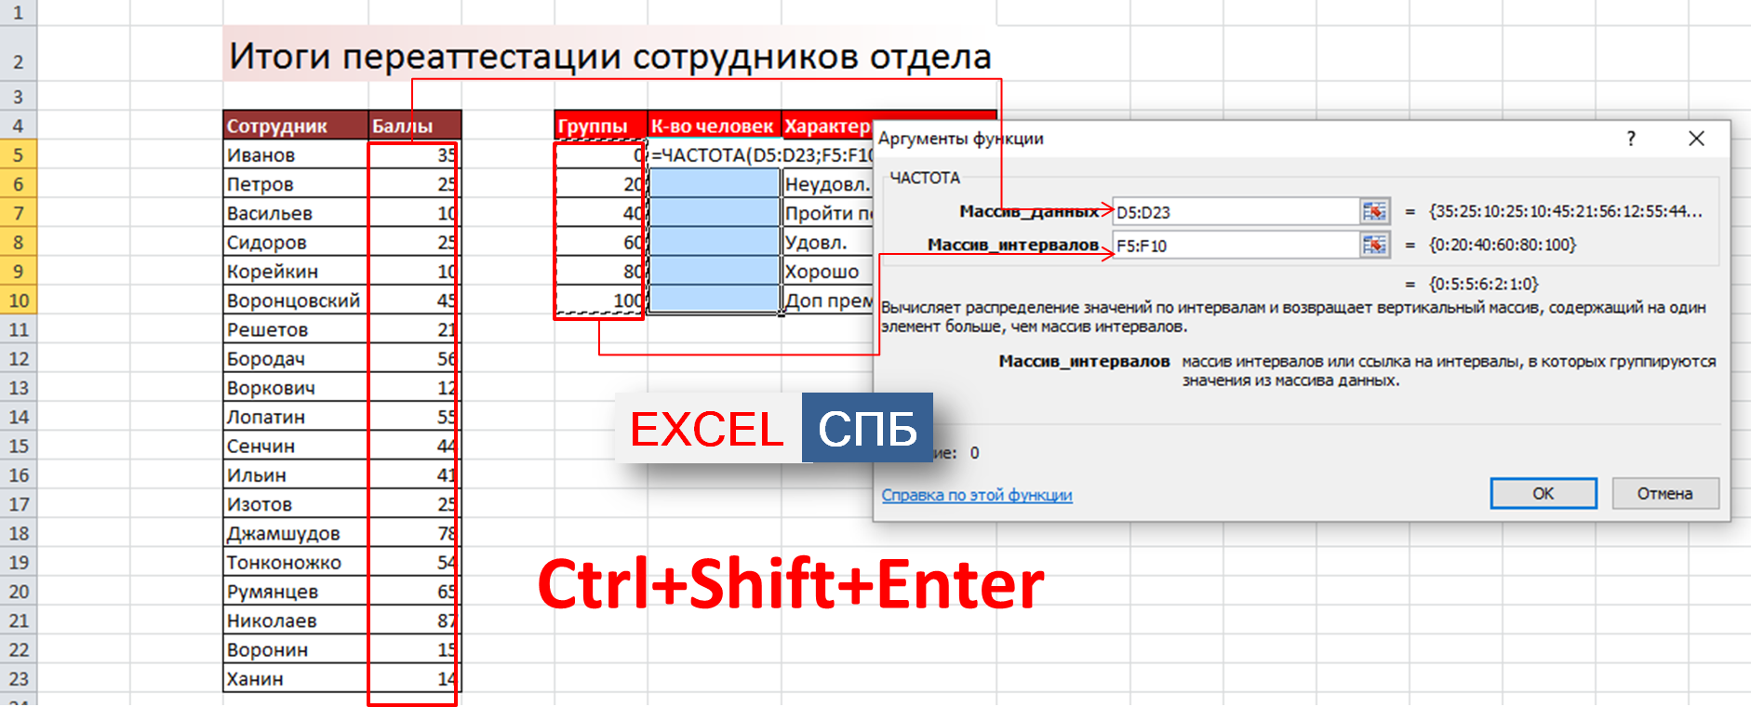
Task: Select the cell with employee Иванов
Action: coord(295,155)
